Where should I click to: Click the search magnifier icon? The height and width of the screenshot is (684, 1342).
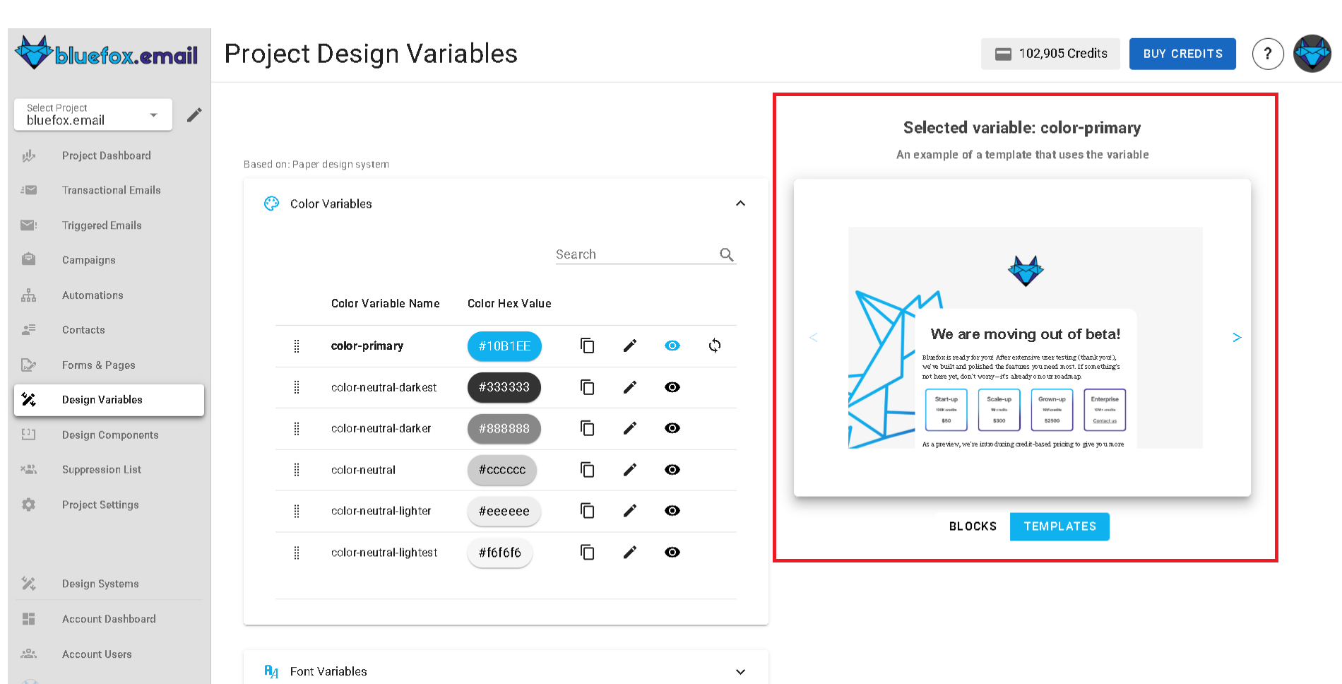727,254
